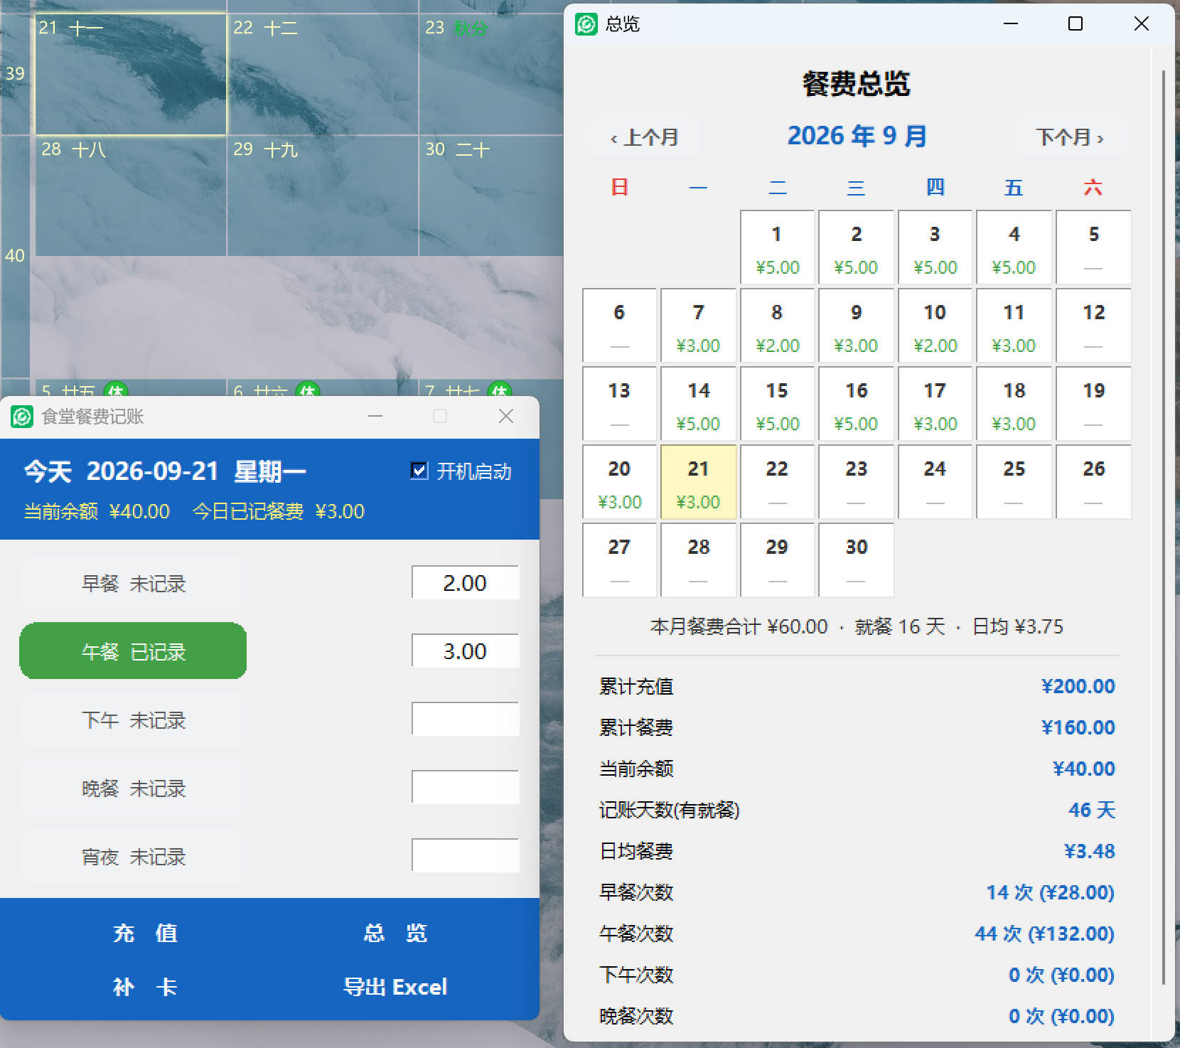Click desktop calendar date 29 十九
The width and height of the screenshot is (1180, 1048).
pos(323,196)
